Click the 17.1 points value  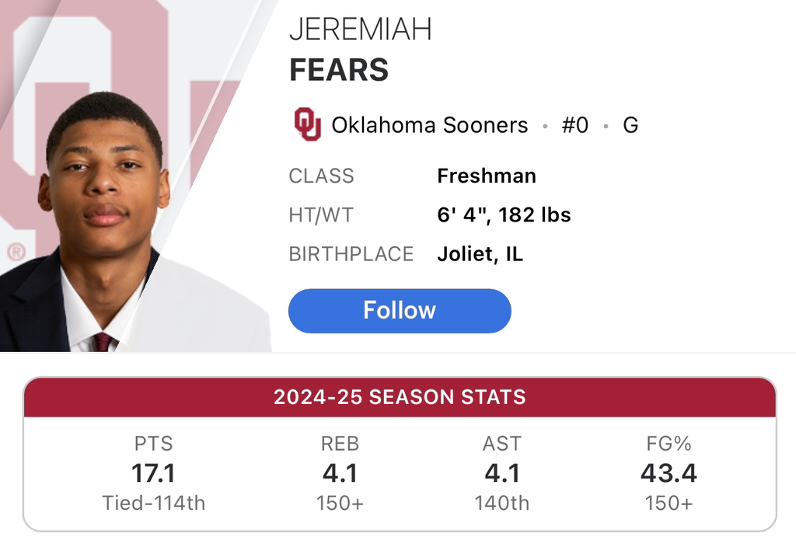[154, 473]
